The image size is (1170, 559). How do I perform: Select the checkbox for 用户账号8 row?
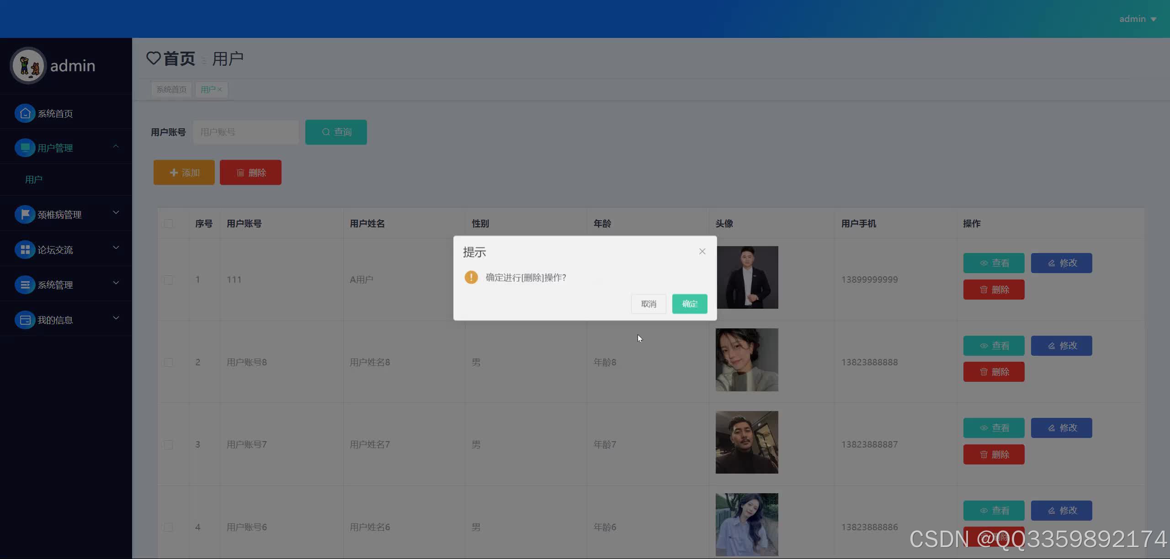point(168,362)
